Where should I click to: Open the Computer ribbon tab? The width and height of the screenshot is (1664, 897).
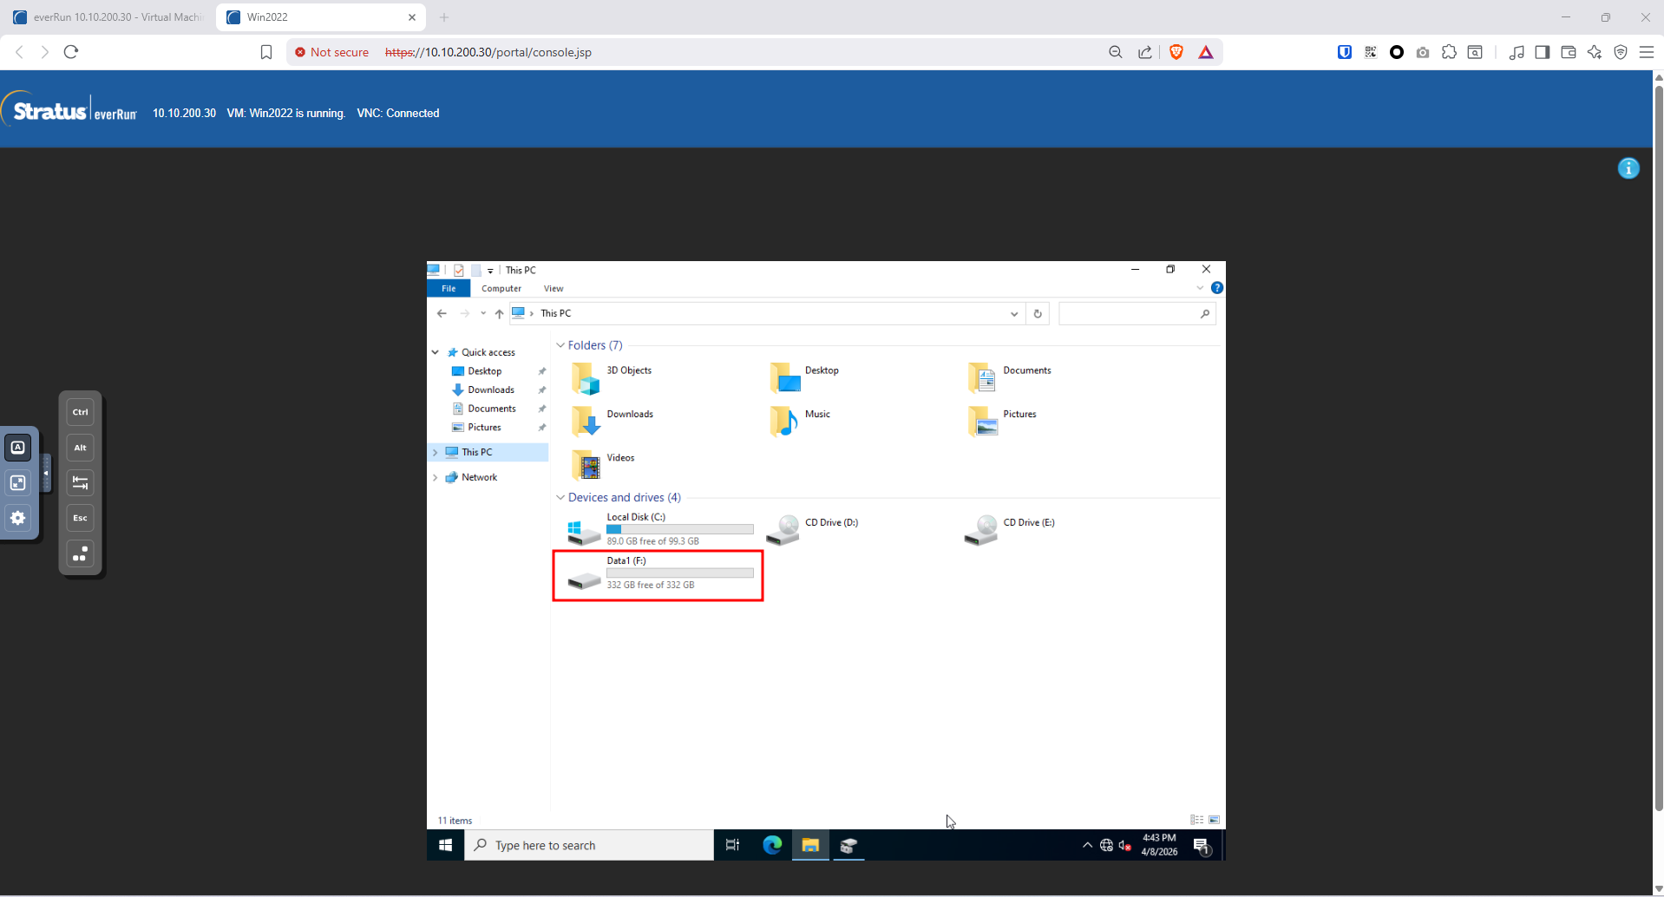pyautogui.click(x=501, y=289)
